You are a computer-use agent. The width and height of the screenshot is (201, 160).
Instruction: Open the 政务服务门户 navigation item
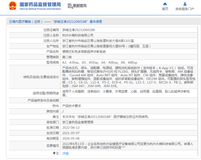pyautogui.click(x=185, y=9)
